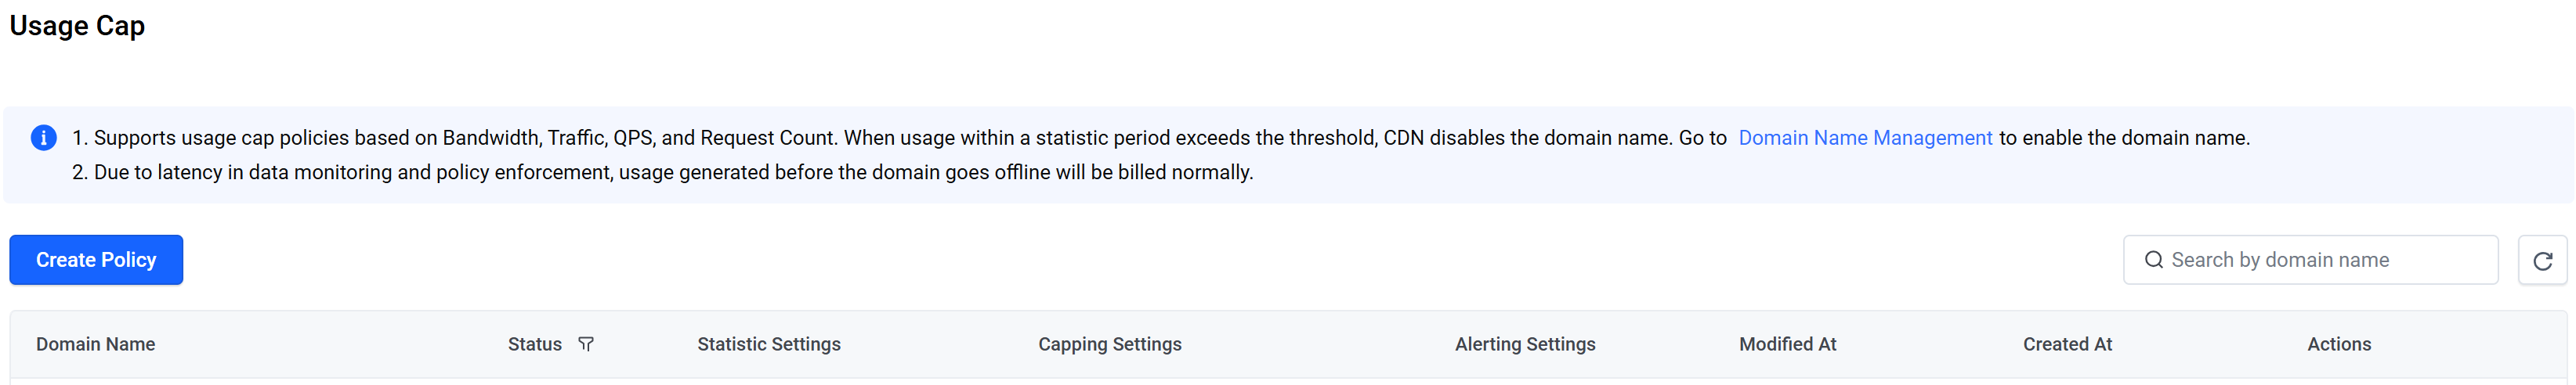2576x385 pixels.
Task: Click 'CDN disables the domain name' text
Action: 1527,138
